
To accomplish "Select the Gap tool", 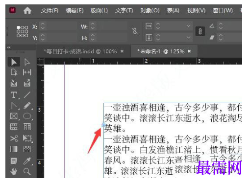I will [27, 72].
